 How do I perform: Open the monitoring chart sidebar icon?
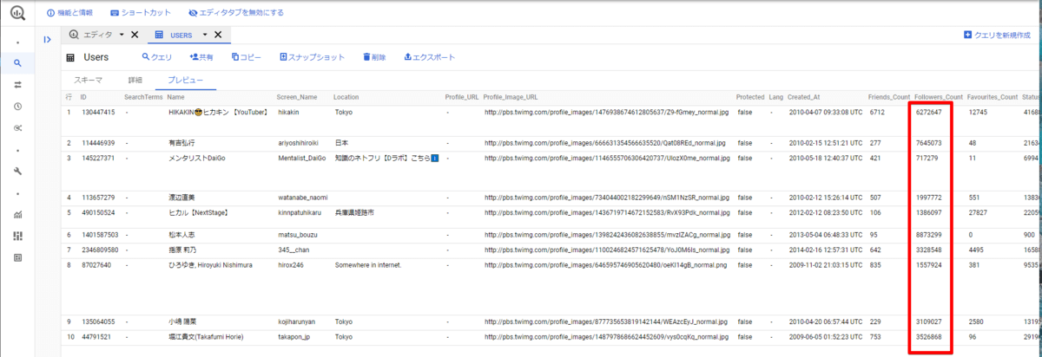[x=17, y=214]
